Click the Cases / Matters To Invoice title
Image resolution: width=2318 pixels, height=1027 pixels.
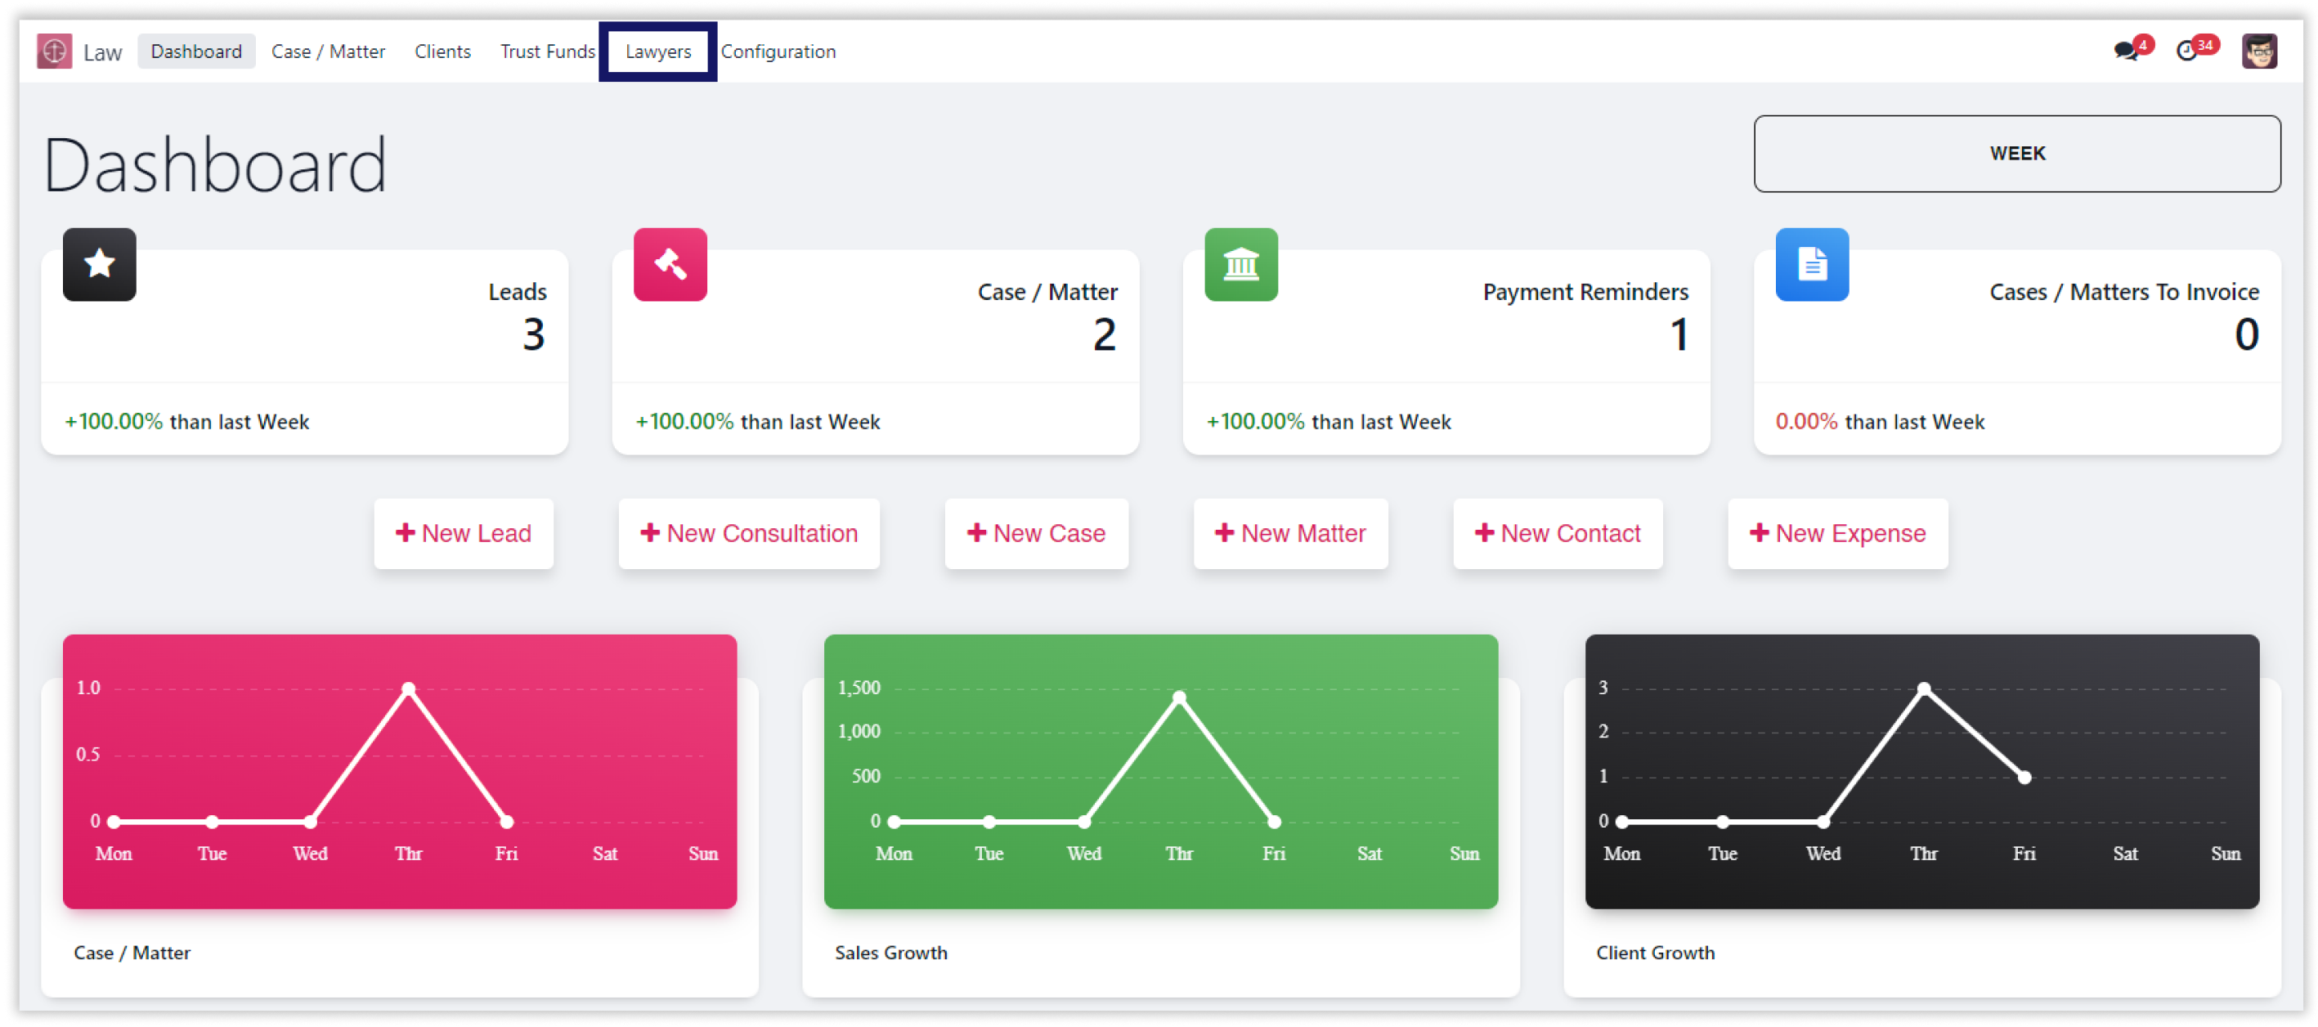click(2123, 292)
